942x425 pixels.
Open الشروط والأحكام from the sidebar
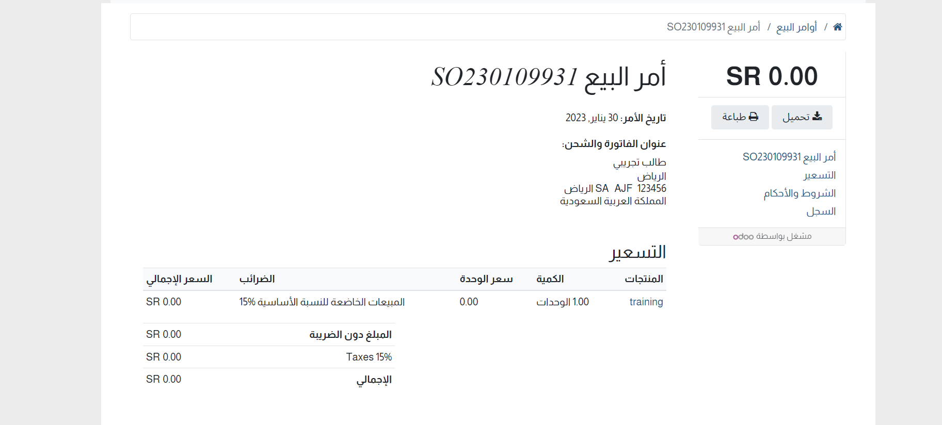800,193
